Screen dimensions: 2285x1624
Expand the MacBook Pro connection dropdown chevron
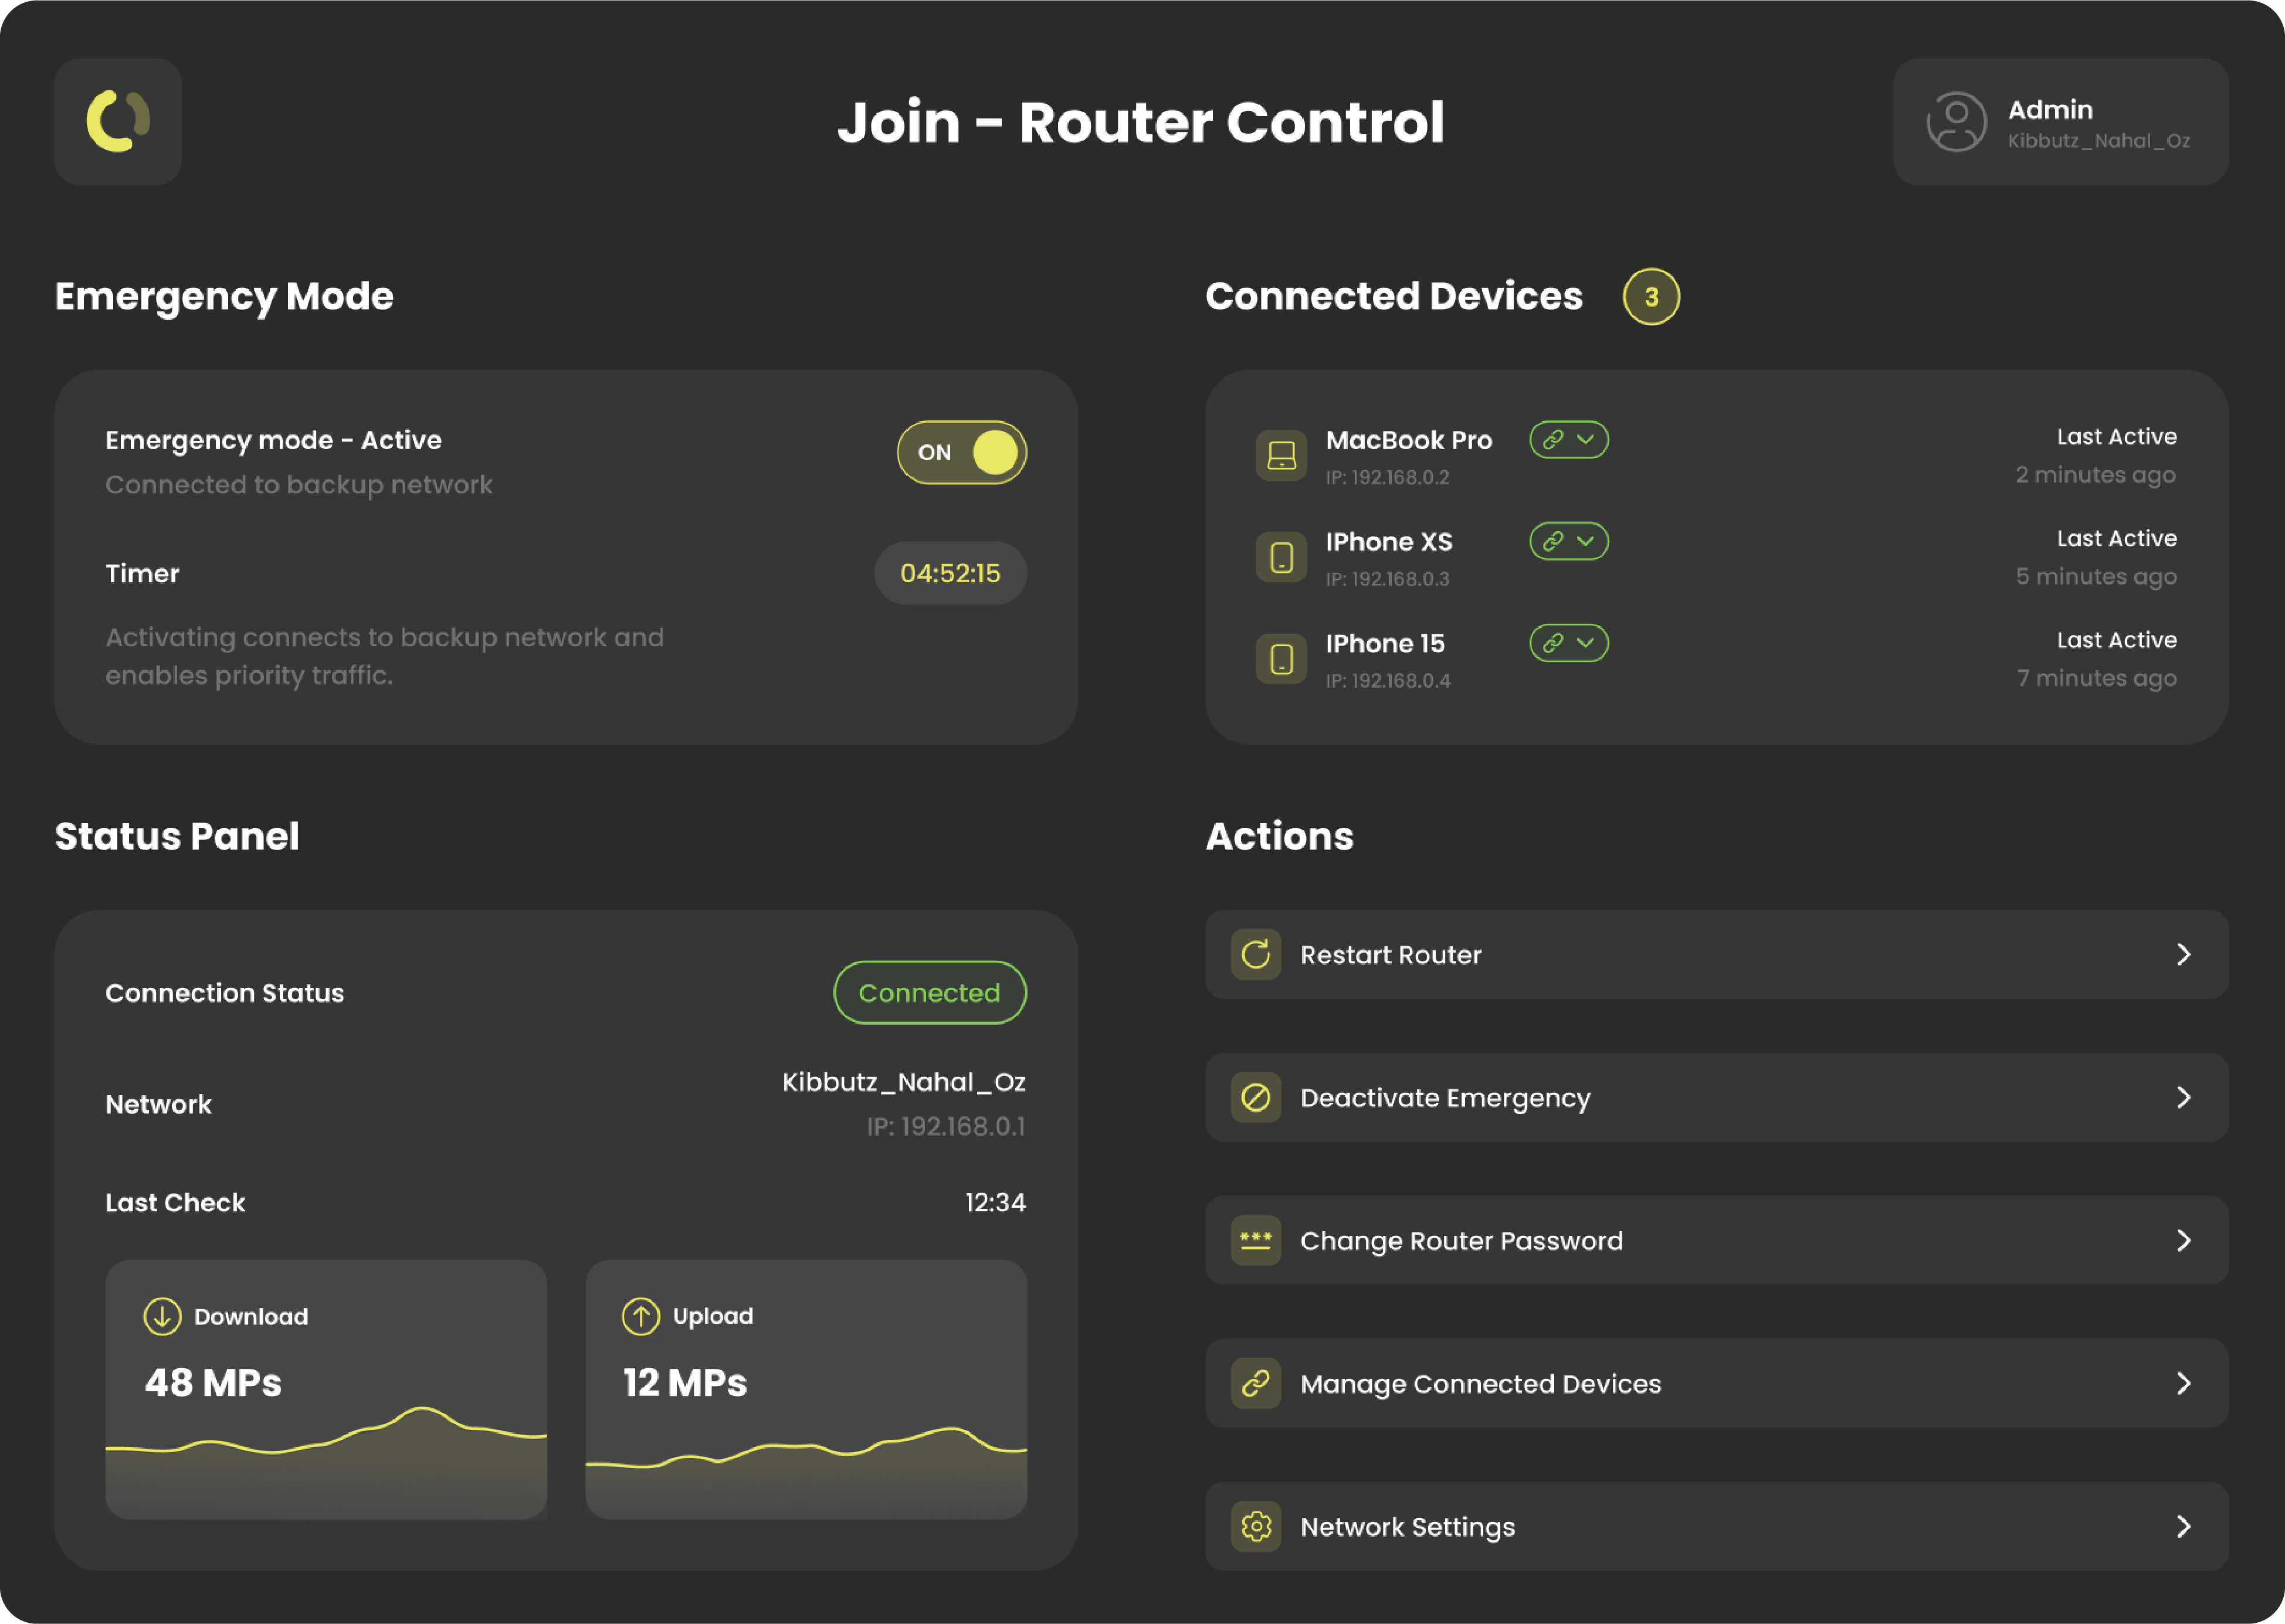[1586, 440]
